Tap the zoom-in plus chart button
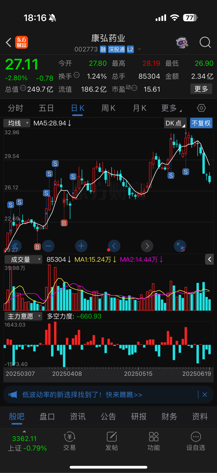 tap(81, 246)
